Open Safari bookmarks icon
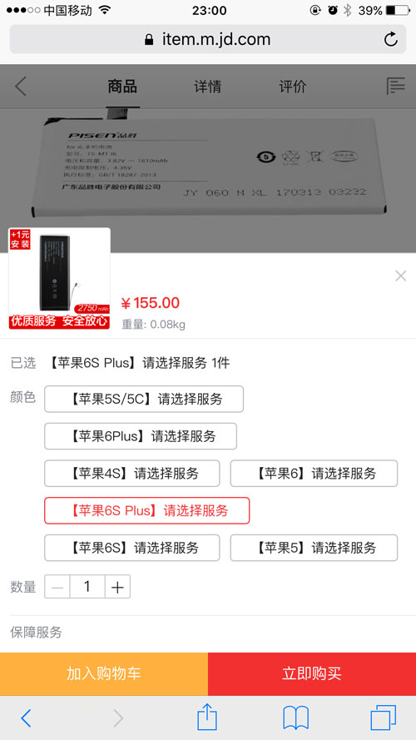 295,718
